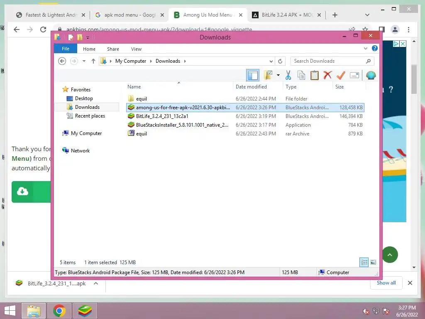This screenshot has width=425, height=319.
Task: Open the Chrome profile avatar icon
Action: tap(395, 29)
